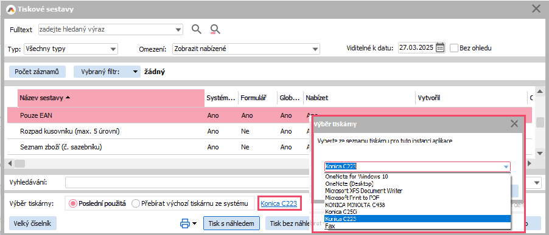Open the printer combo box arrow
549x235 pixels.
(506, 166)
